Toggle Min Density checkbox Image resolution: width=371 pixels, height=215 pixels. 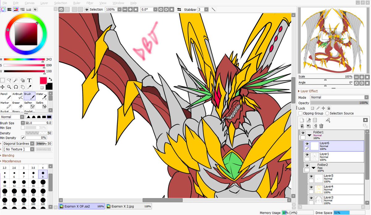pos(23,138)
